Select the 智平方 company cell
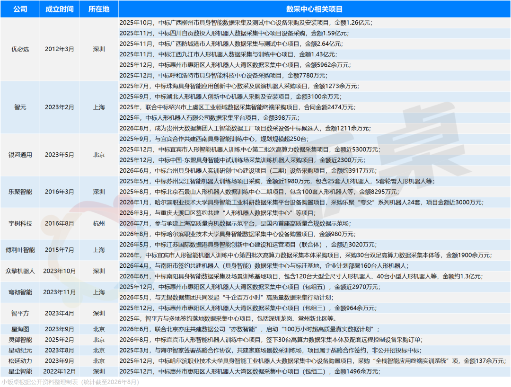511x387 pixels. 20,313
